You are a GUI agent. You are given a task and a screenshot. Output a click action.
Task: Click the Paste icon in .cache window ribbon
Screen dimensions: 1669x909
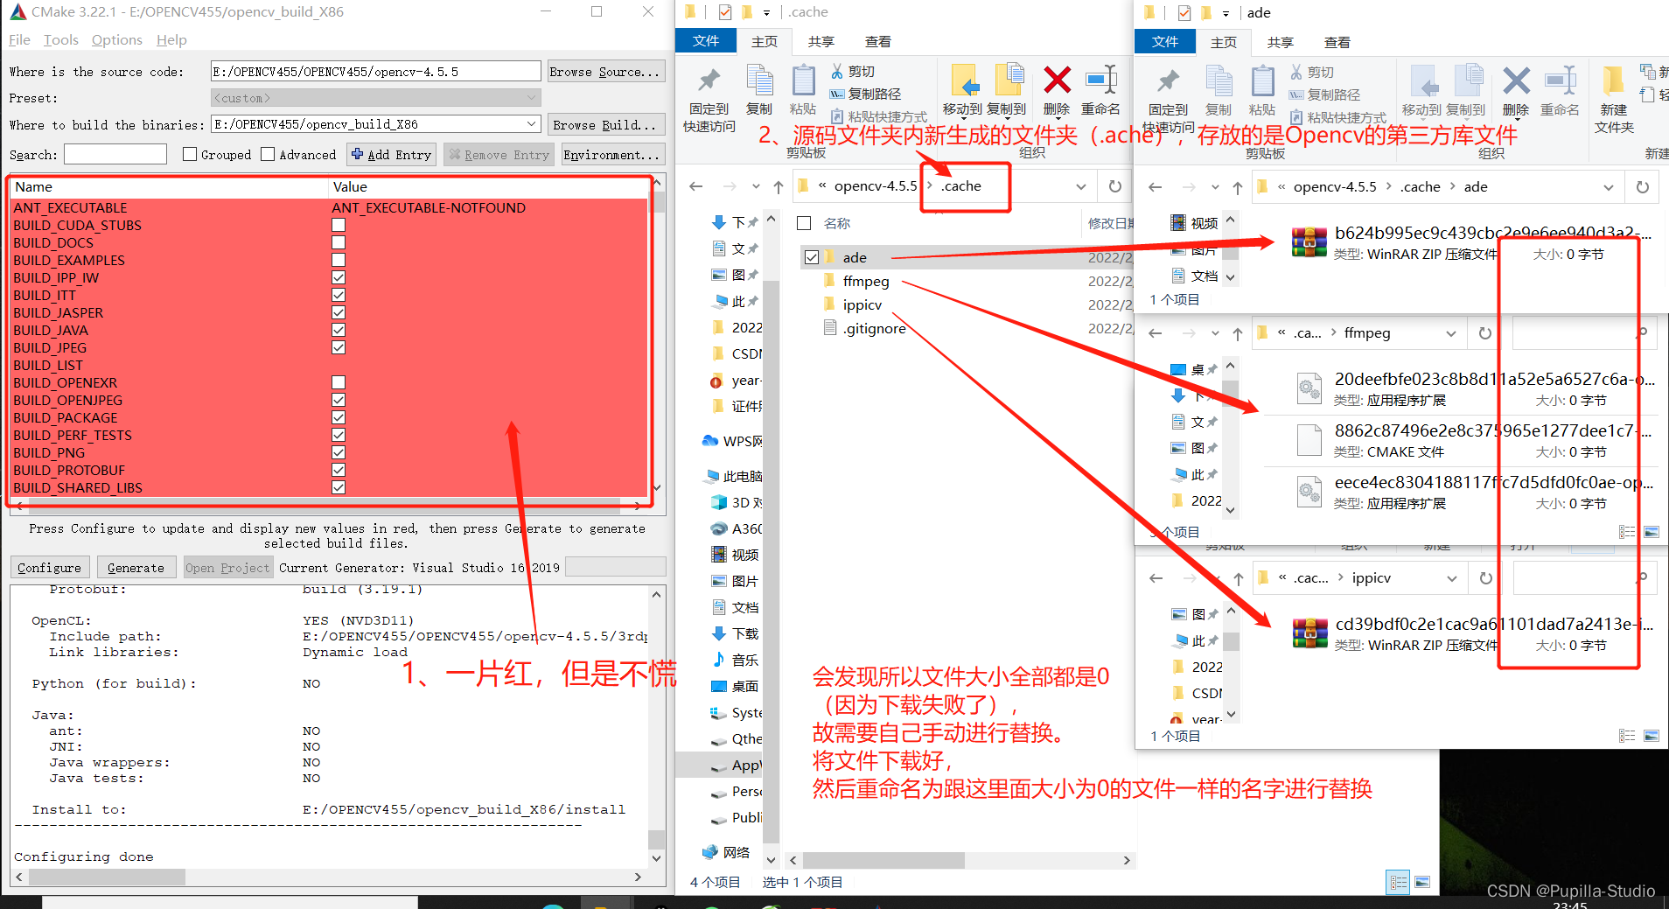pyautogui.click(x=802, y=81)
